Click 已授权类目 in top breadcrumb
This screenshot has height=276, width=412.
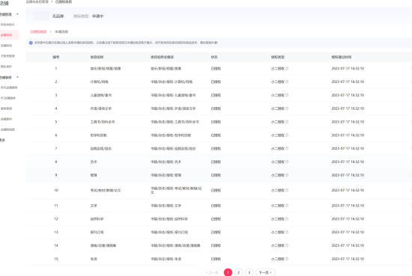click(x=64, y=1)
